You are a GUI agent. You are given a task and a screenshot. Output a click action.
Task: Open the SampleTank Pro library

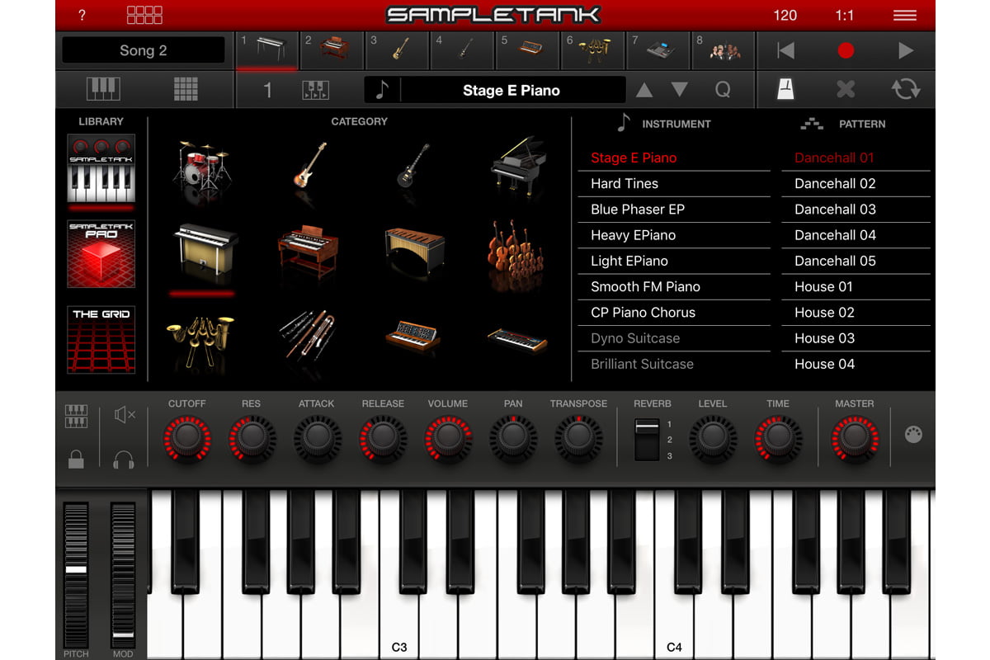point(101,252)
